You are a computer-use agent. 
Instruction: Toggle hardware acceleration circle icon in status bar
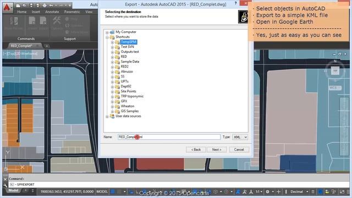point(320,192)
